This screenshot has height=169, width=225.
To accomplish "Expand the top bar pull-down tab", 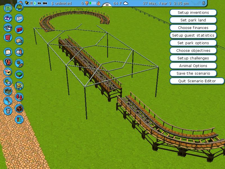I will point(107,5).
